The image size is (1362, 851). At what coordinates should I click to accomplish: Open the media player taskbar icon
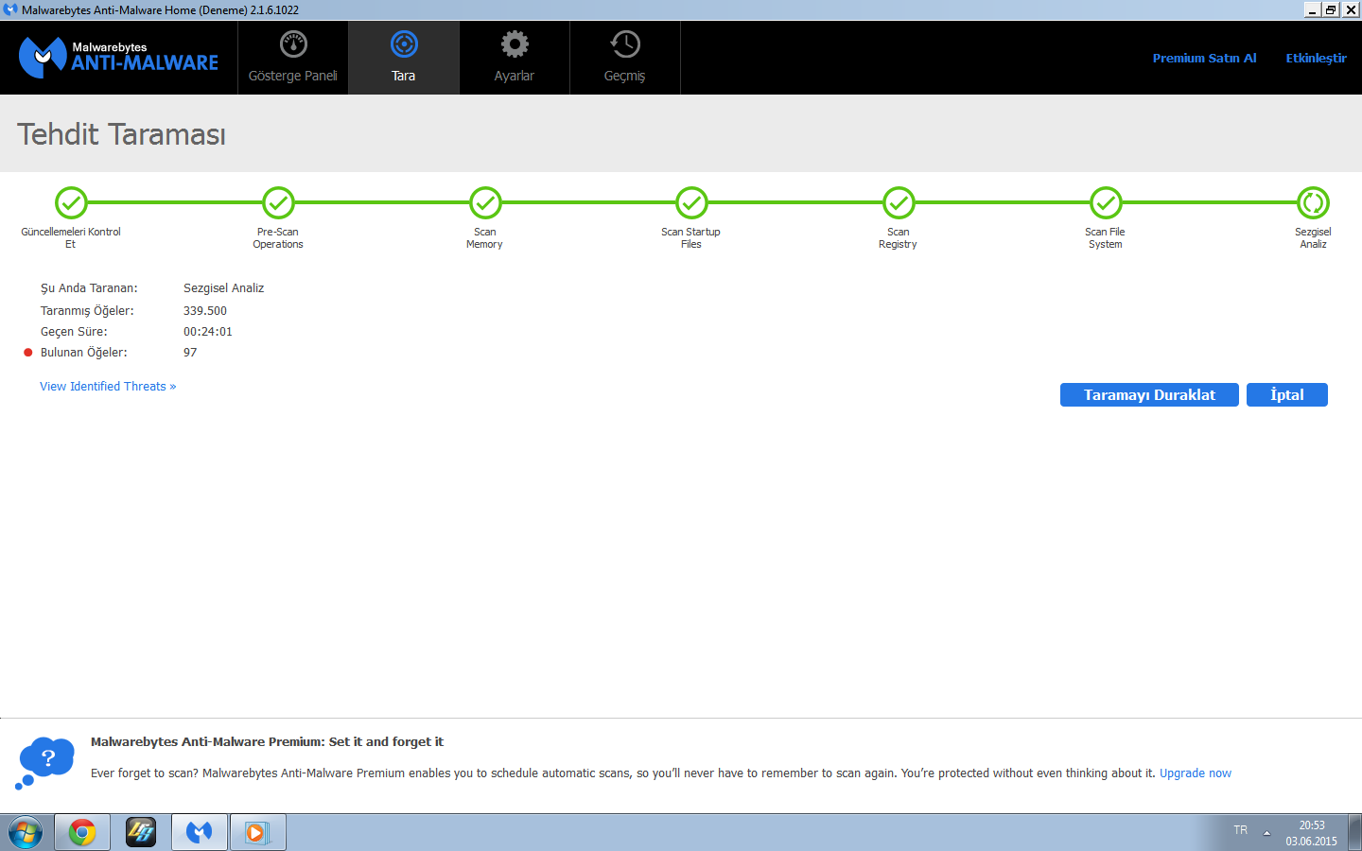258,832
